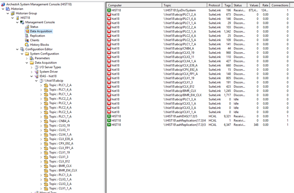Expand Topic : CLX3_19 node

tap(41, 126)
